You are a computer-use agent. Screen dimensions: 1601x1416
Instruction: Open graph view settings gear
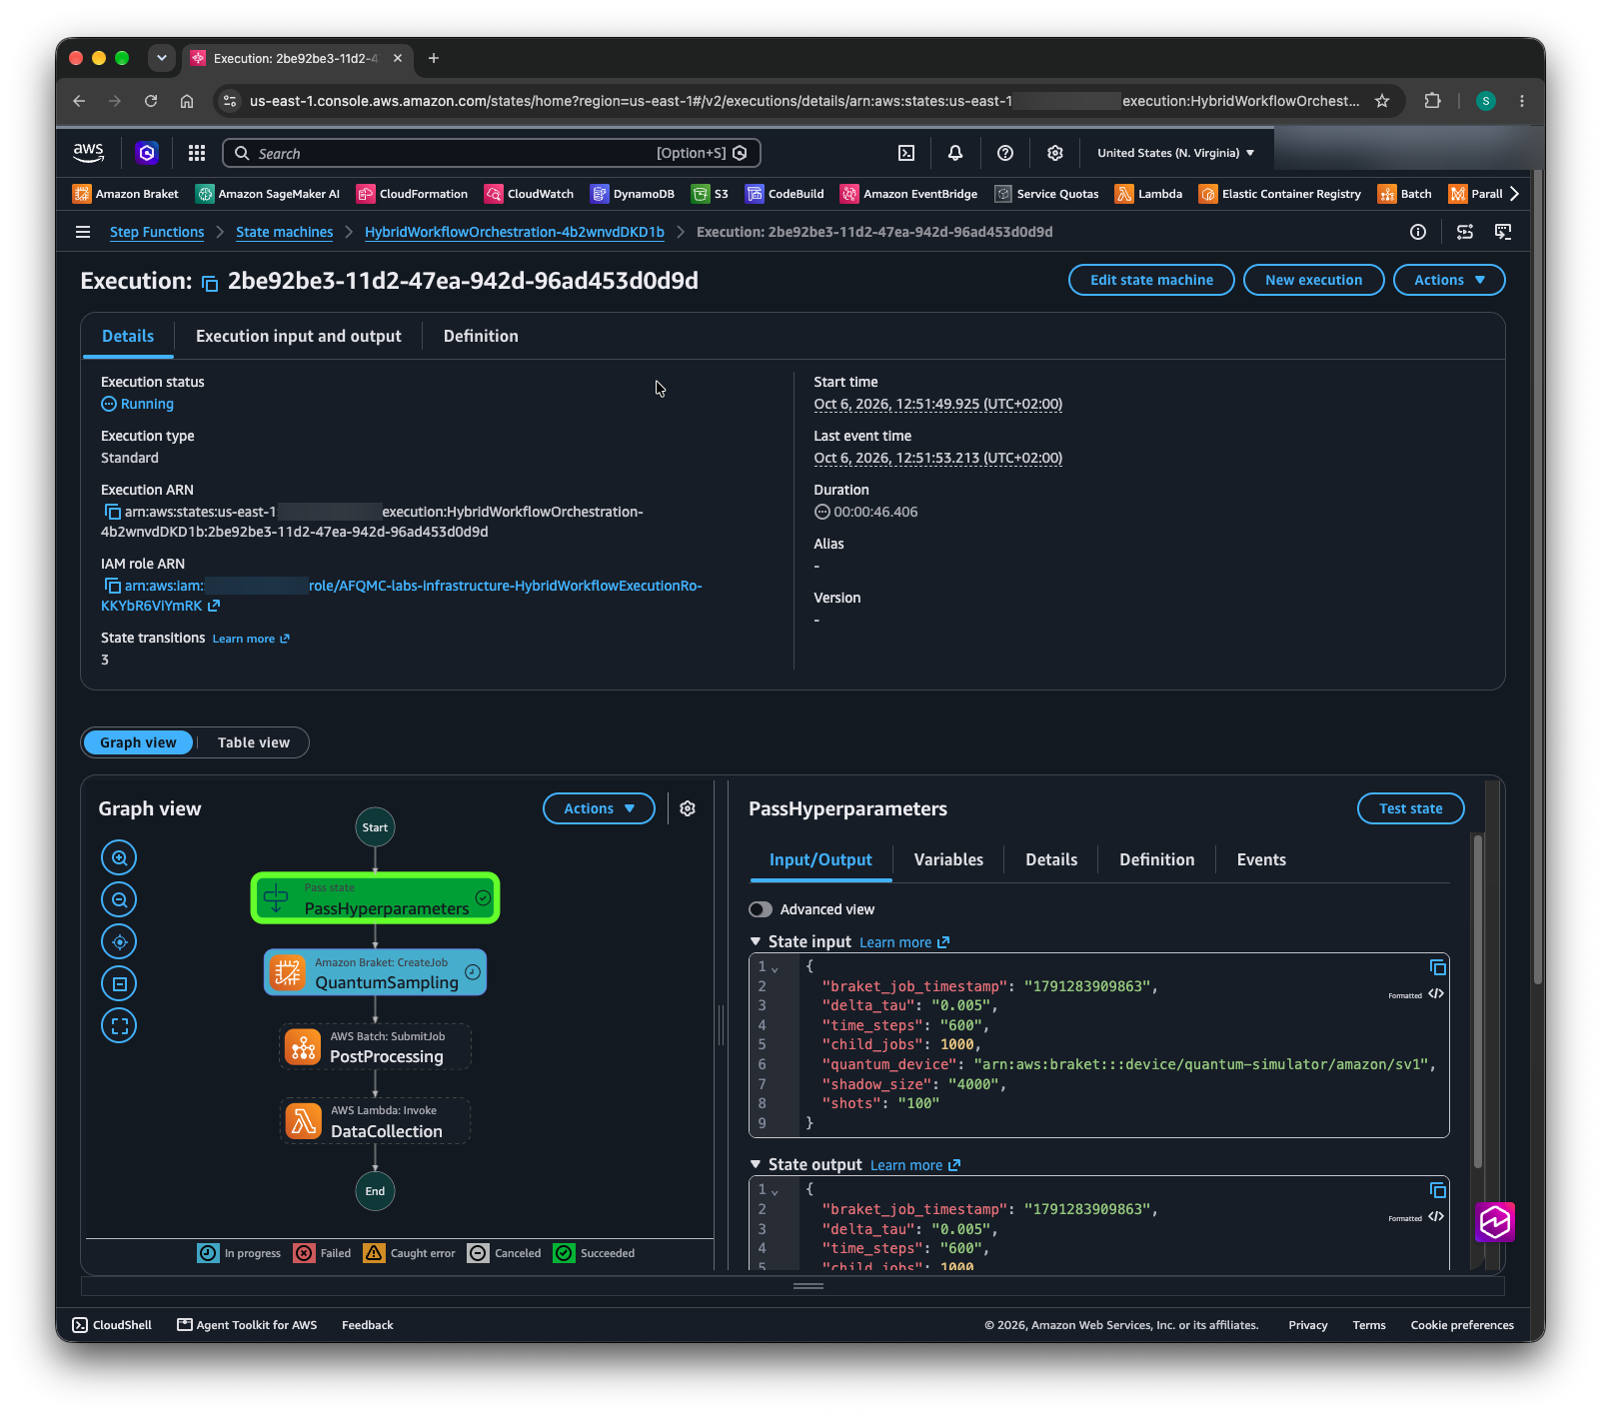(688, 808)
